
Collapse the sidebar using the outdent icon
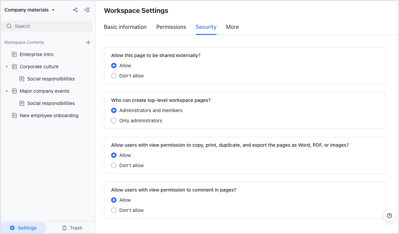click(87, 10)
